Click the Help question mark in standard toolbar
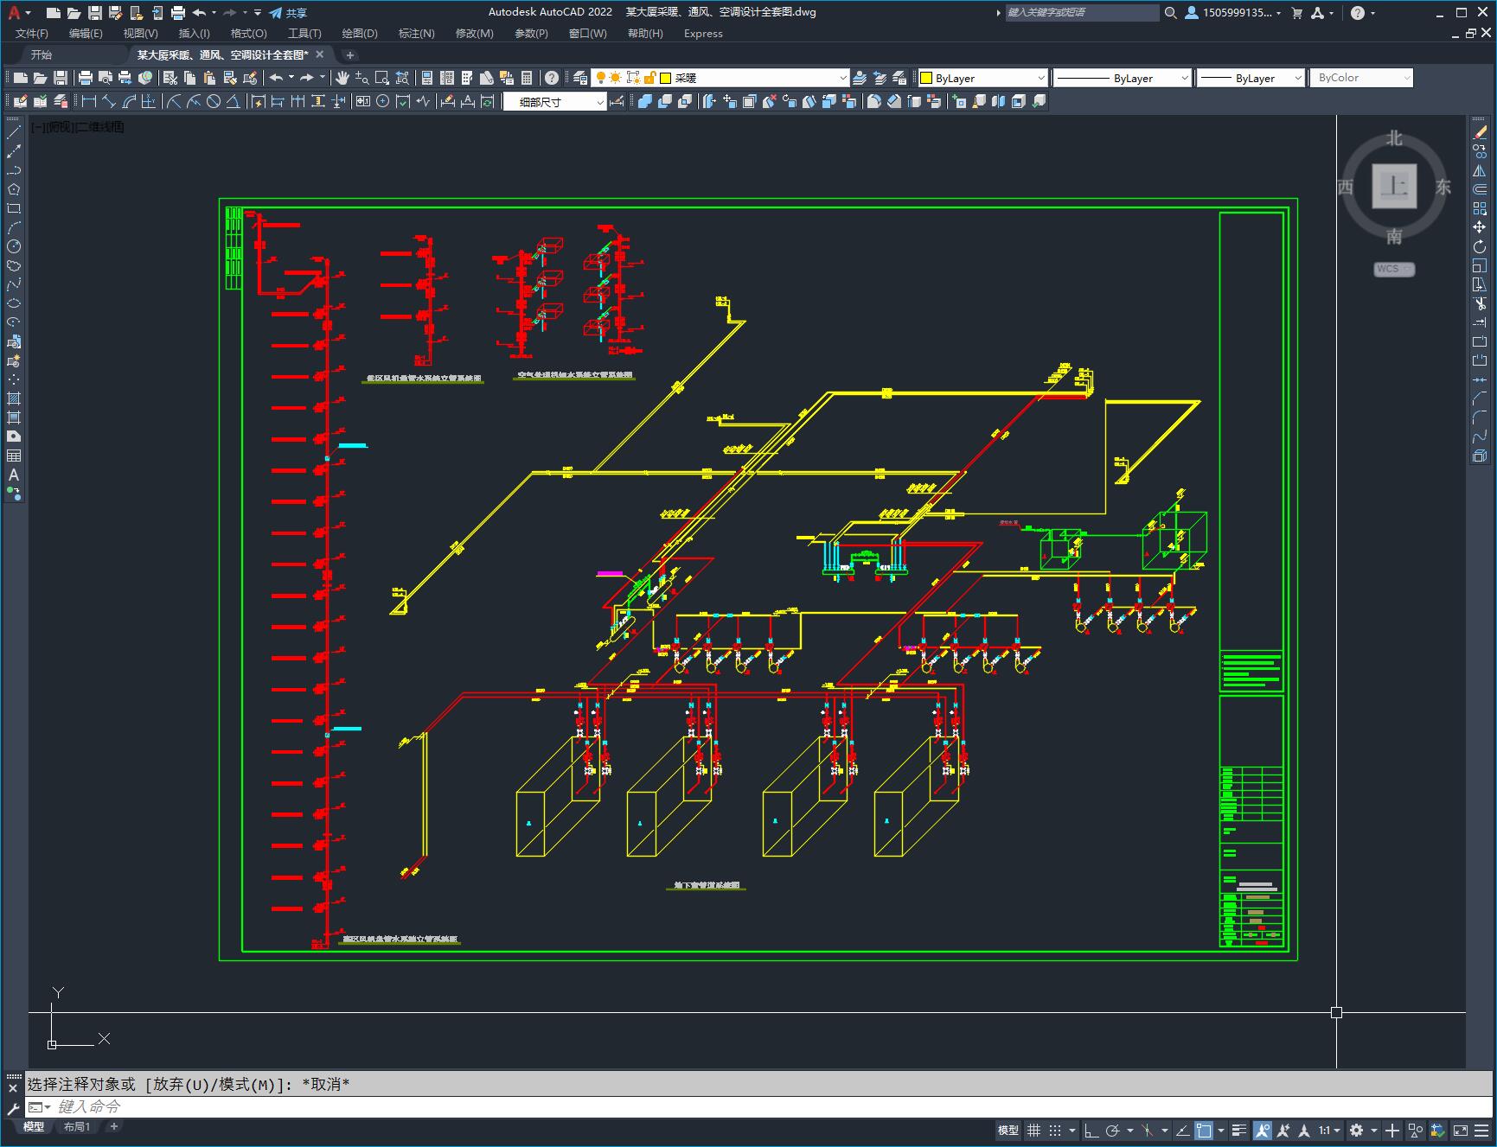 click(552, 78)
